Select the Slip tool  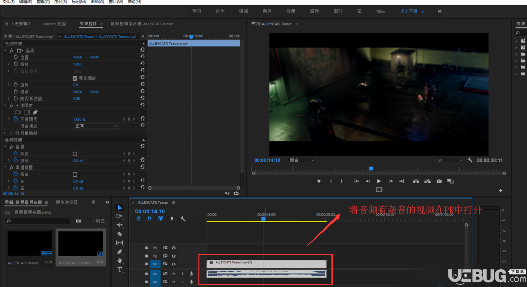tap(120, 243)
